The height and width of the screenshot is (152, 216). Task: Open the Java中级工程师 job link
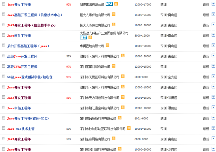[19, 108]
